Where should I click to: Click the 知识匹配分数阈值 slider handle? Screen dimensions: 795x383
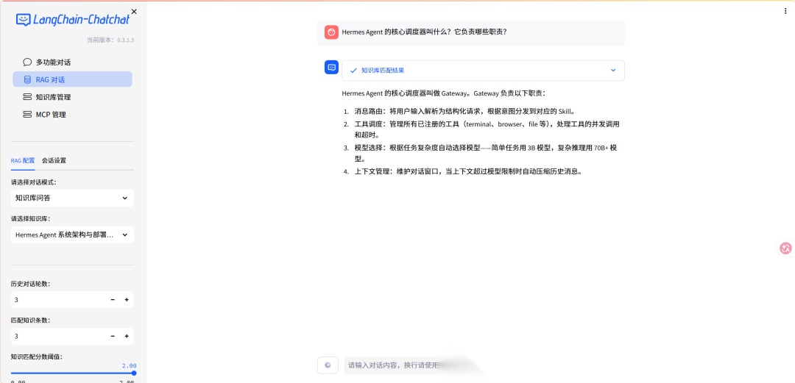134,373
